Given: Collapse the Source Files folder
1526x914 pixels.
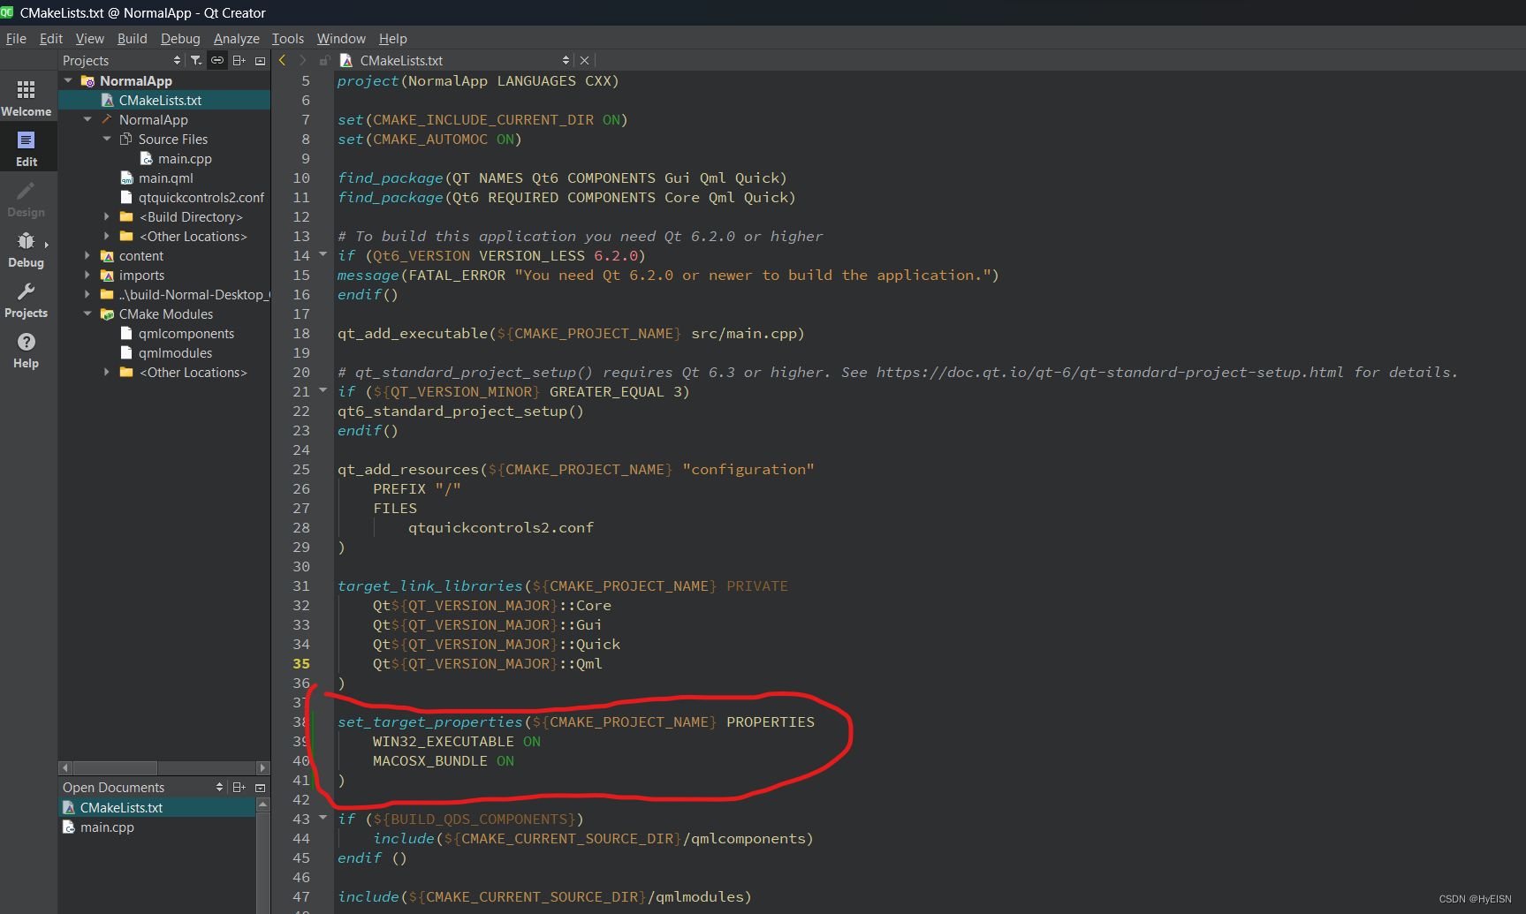Looking at the screenshot, I should click(x=107, y=139).
